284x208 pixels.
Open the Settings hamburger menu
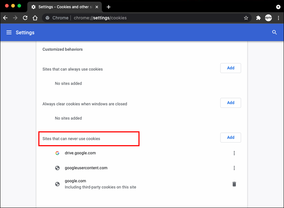(x=9, y=33)
